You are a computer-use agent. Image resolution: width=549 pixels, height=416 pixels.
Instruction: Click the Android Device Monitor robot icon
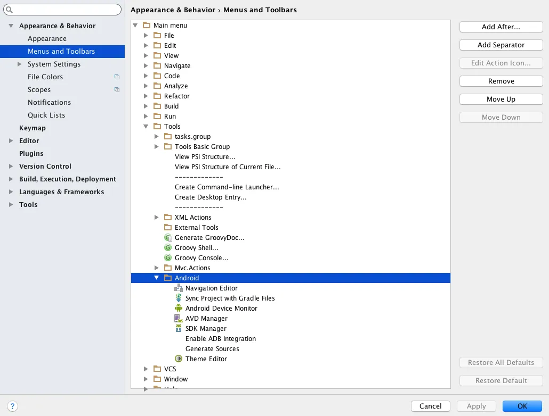tap(179, 308)
